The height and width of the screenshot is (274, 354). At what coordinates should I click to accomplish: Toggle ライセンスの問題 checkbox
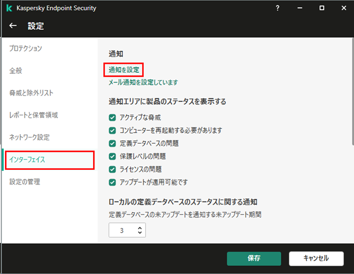pos(112,169)
